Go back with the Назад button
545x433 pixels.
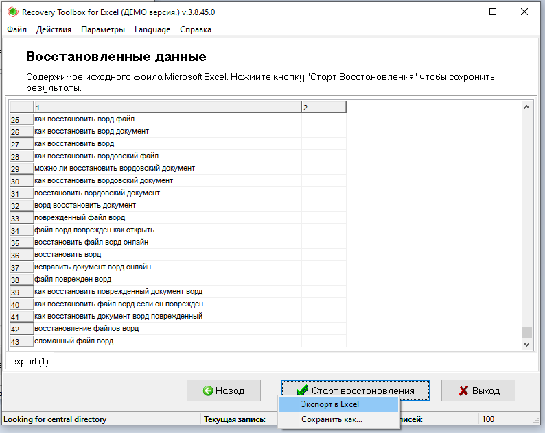tap(224, 391)
